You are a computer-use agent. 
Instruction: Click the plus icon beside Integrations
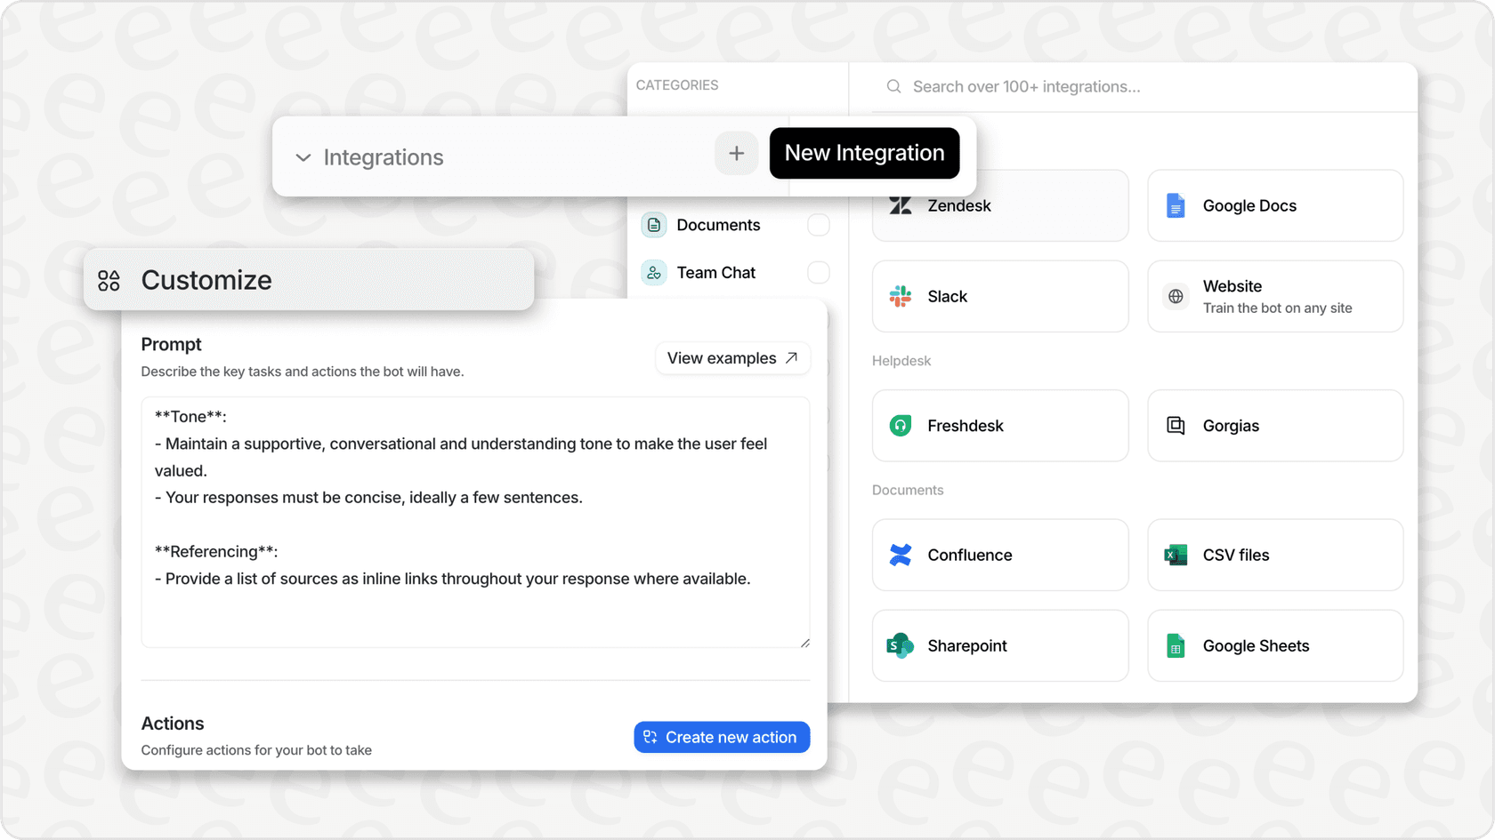coord(736,154)
